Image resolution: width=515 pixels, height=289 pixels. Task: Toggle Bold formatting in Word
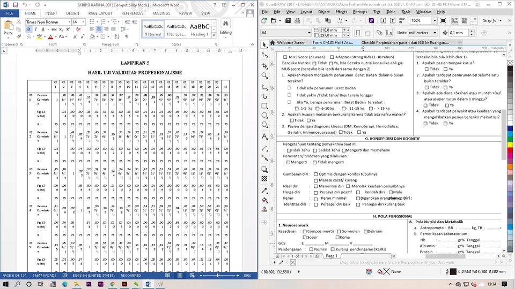tap(28, 29)
